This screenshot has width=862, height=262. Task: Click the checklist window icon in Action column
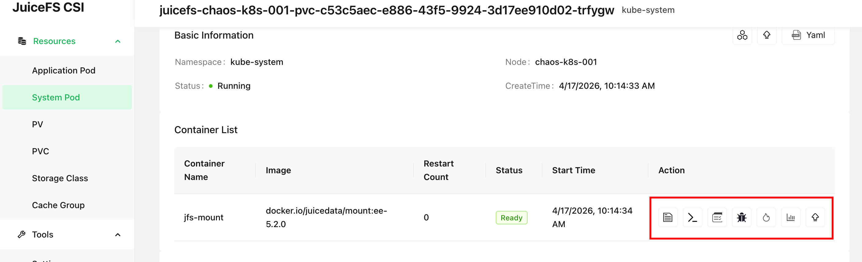(717, 218)
